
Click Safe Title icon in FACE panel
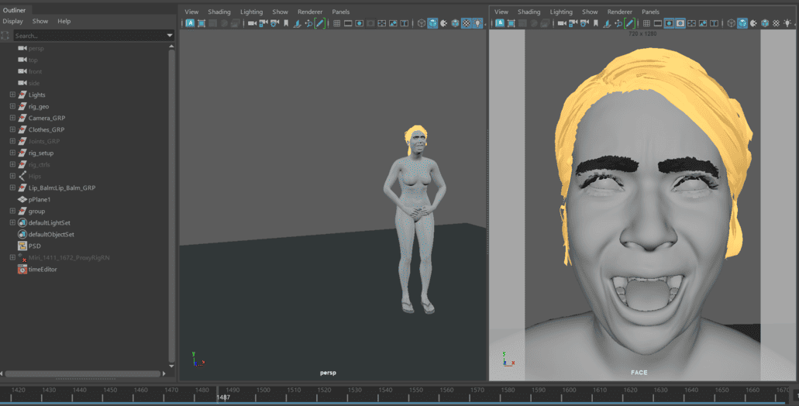click(714, 23)
